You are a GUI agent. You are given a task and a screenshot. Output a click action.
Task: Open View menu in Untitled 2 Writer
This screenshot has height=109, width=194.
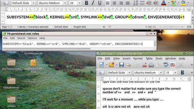click(116, 58)
